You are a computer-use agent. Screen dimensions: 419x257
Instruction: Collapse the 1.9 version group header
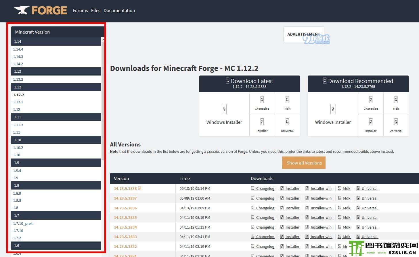[x=56, y=163]
